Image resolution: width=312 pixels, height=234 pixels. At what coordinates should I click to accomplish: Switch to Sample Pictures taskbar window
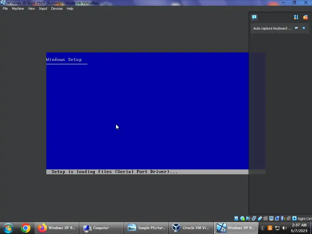pyautogui.click(x=146, y=228)
